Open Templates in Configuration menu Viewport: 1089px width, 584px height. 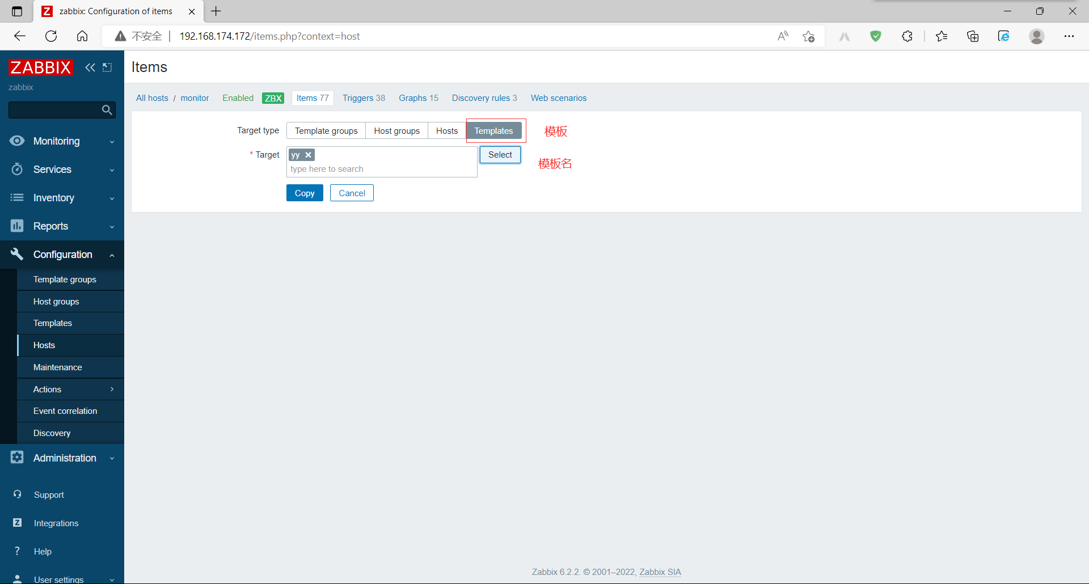pyautogui.click(x=70, y=323)
